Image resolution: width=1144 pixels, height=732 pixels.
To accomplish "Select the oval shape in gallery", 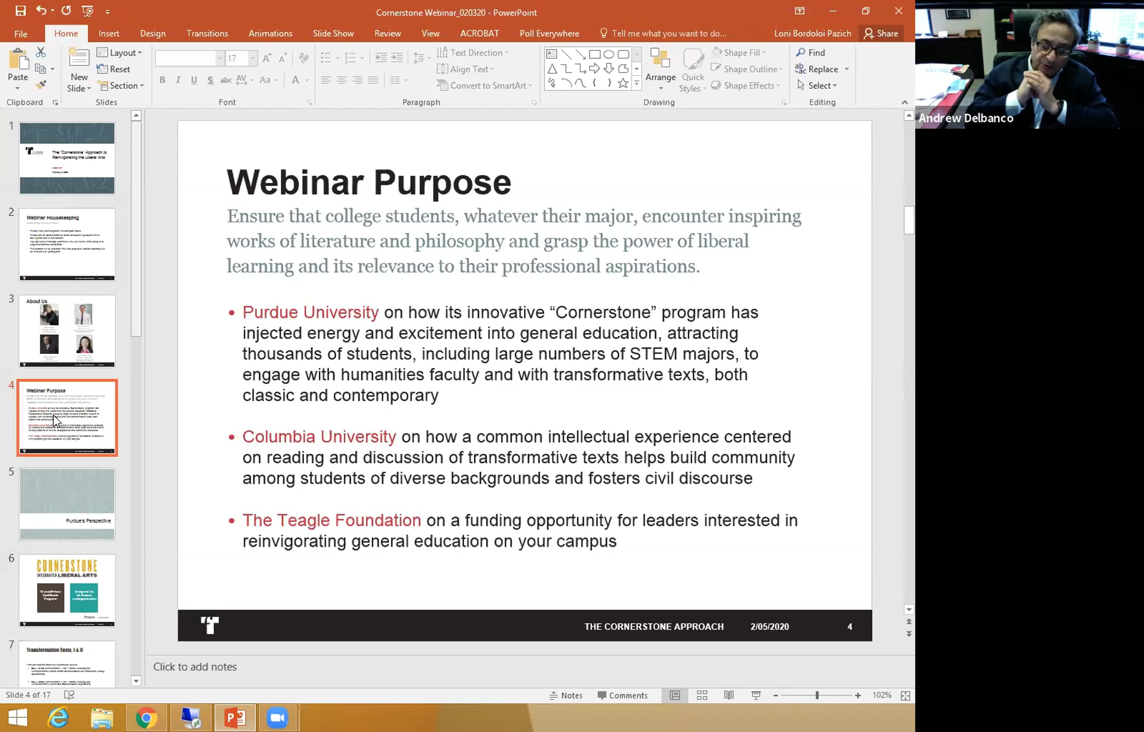I will 609,54.
